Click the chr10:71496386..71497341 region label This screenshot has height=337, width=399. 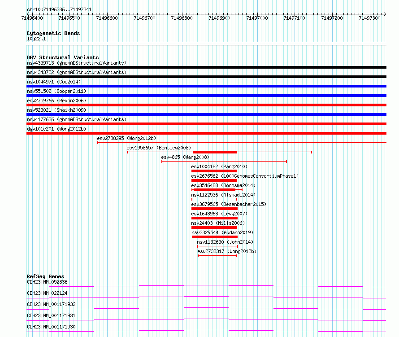[x=59, y=10]
